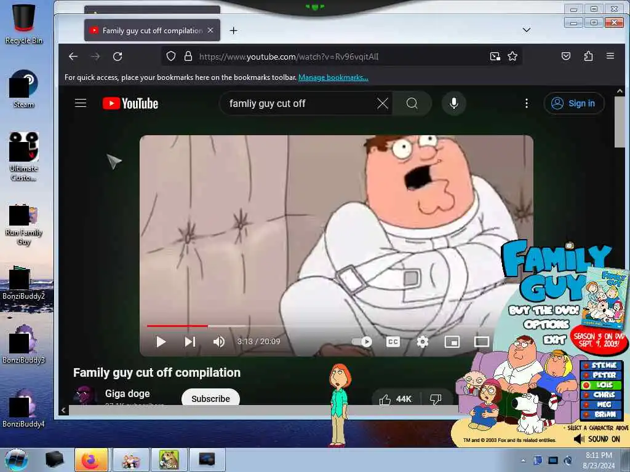Bookmark this page with star icon
The height and width of the screenshot is (472, 630).
[x=512, y=56]
